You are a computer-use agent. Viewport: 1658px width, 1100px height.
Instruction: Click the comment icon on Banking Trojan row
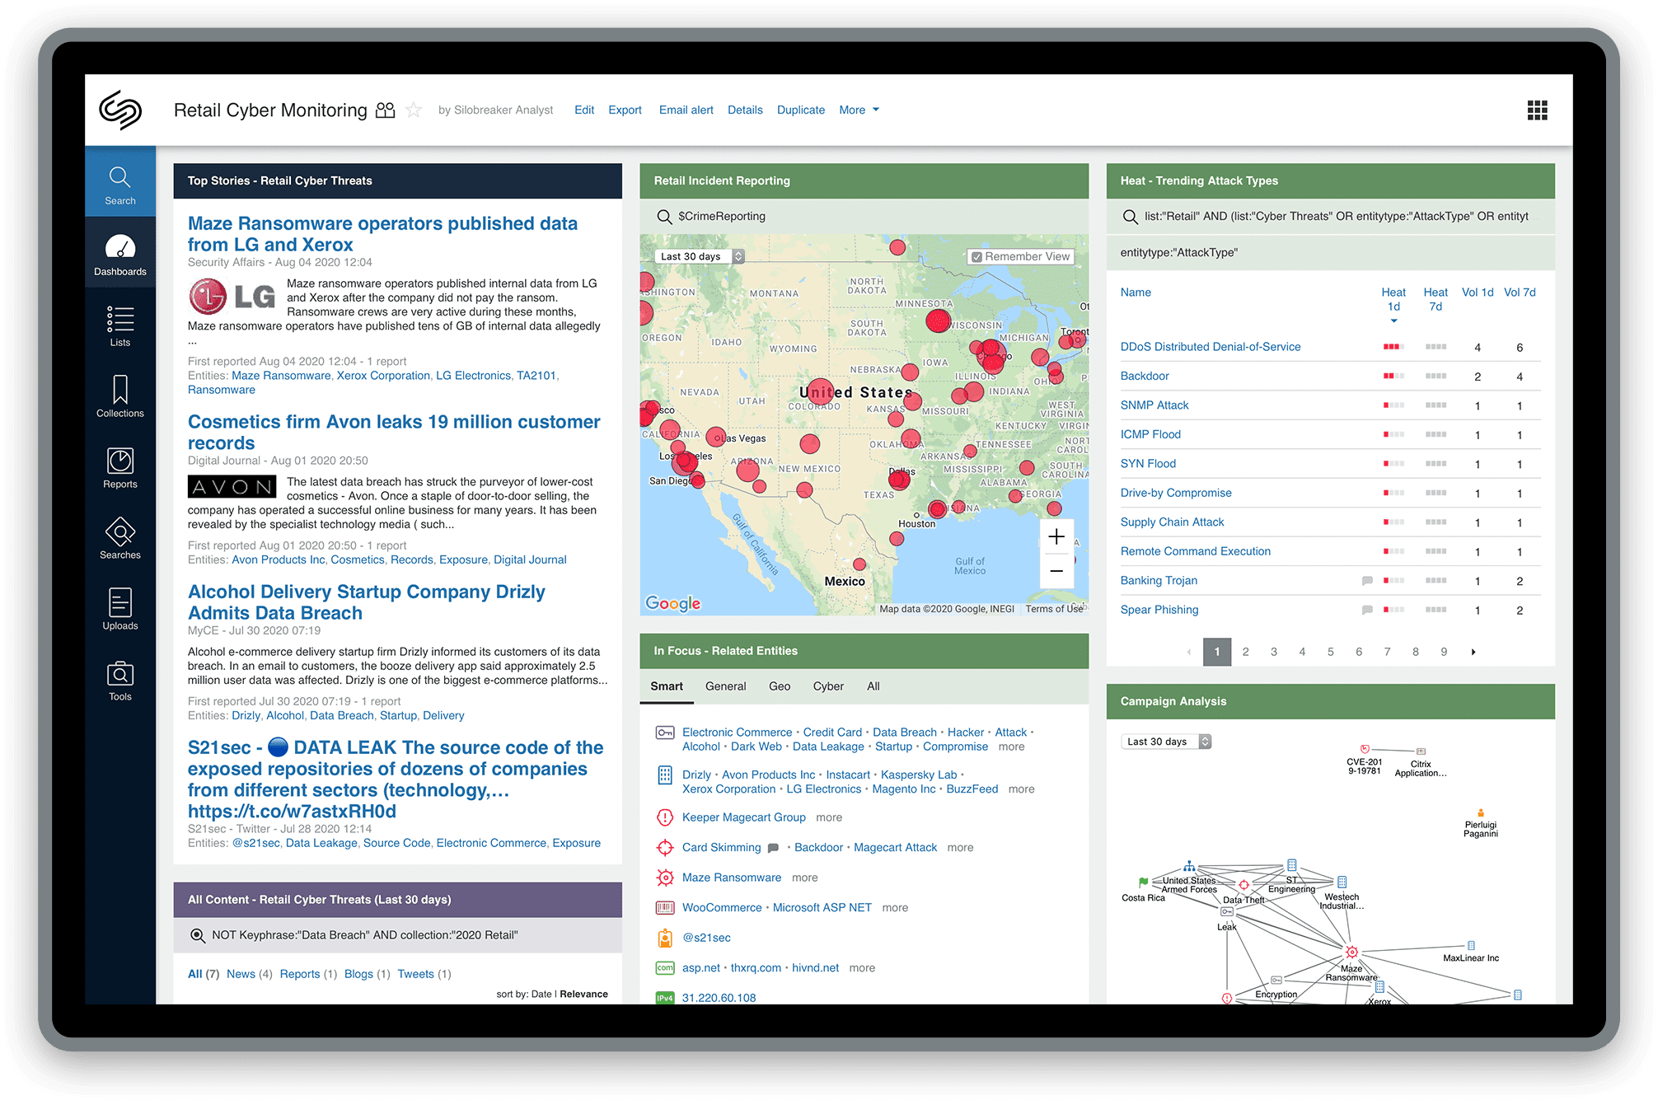click(1367, 581)
